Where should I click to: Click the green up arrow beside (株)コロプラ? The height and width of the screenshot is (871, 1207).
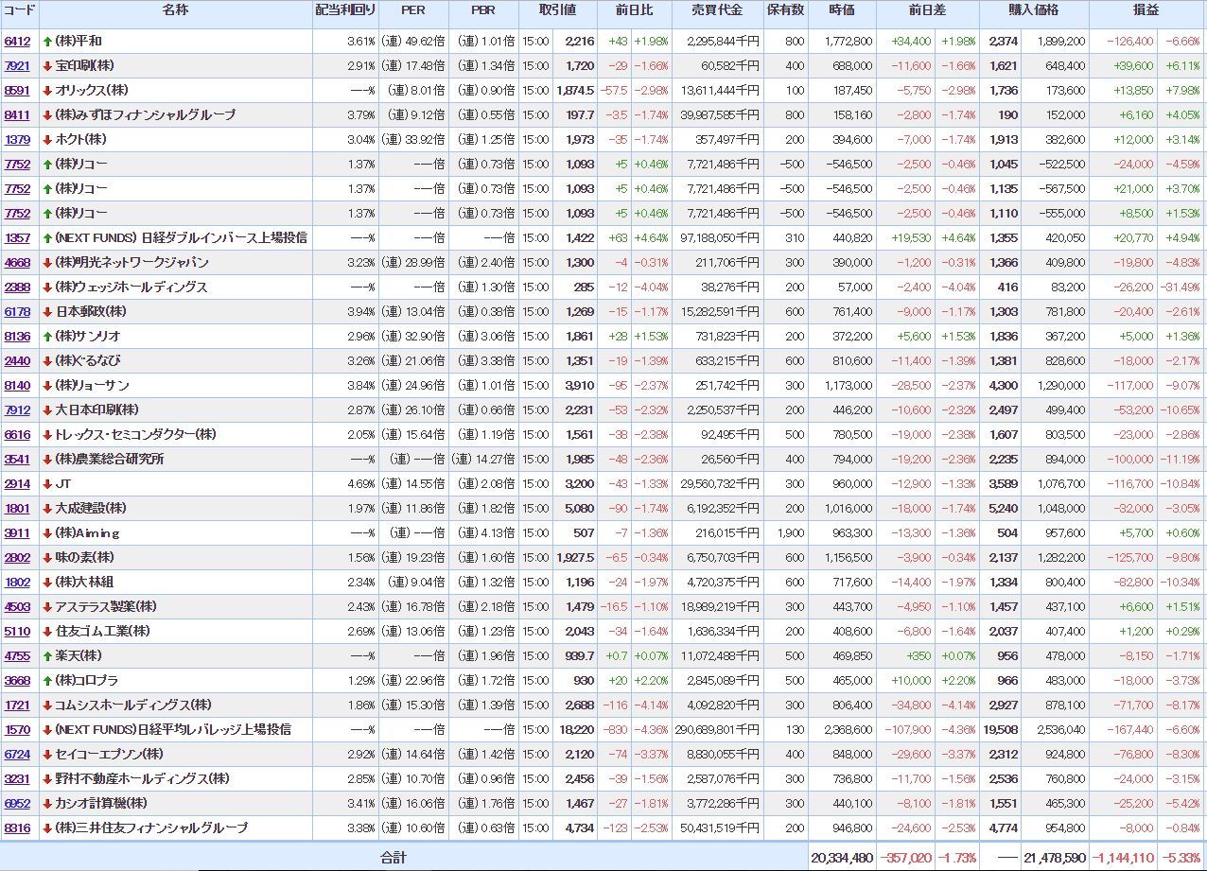47,681
